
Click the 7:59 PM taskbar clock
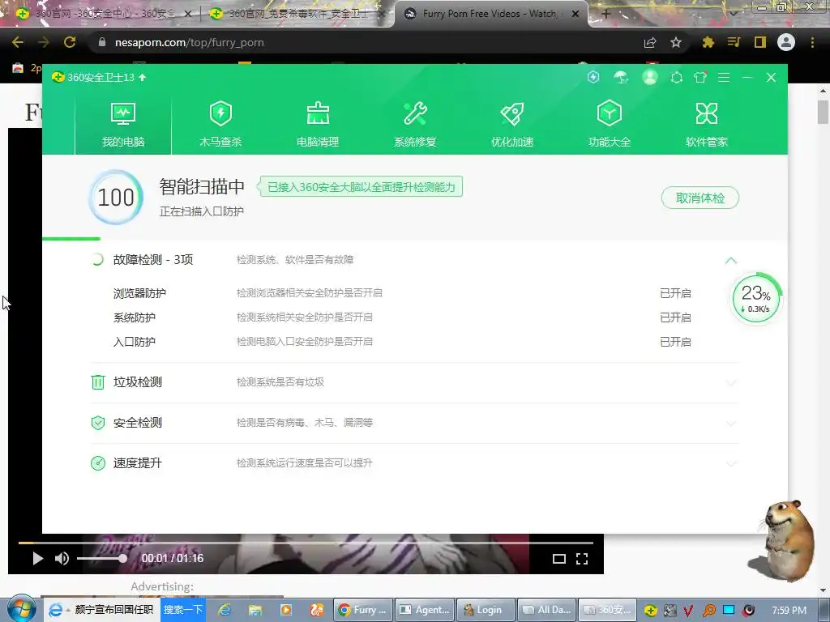(789, 610)
